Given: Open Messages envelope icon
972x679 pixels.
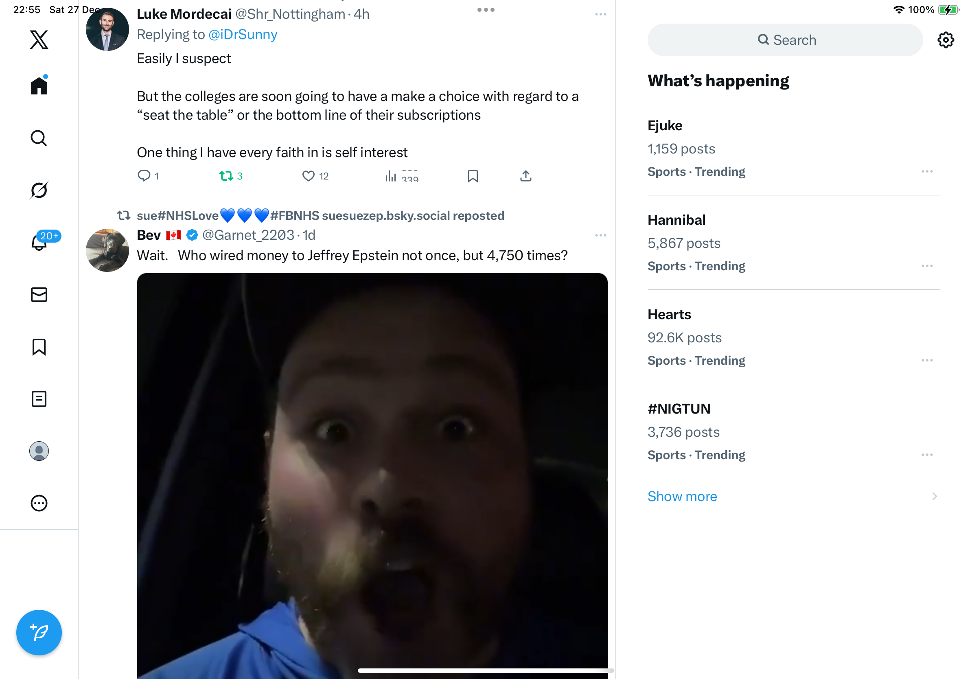Looking at the screenshot, I should point(39,295).
